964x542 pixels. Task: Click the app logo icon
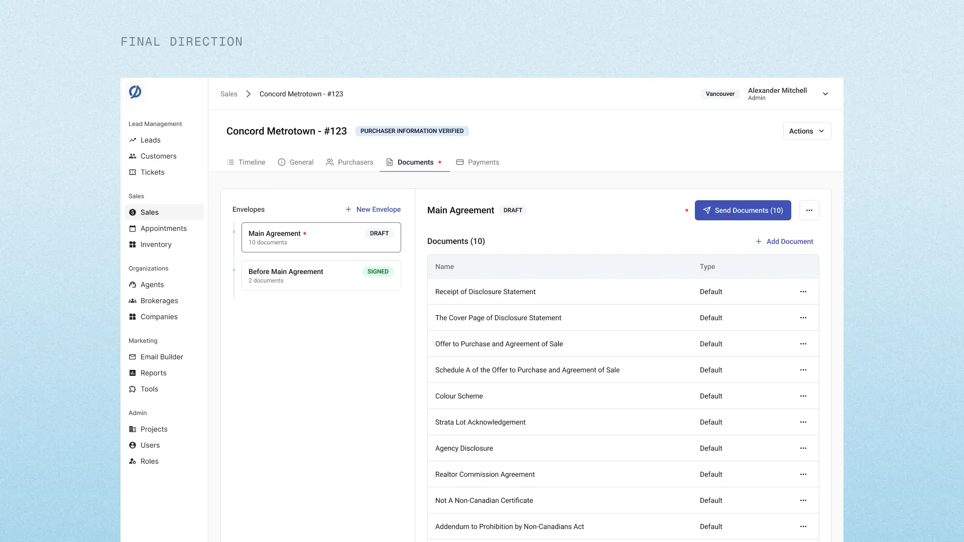pyautogui.click(x=135, y=92)
